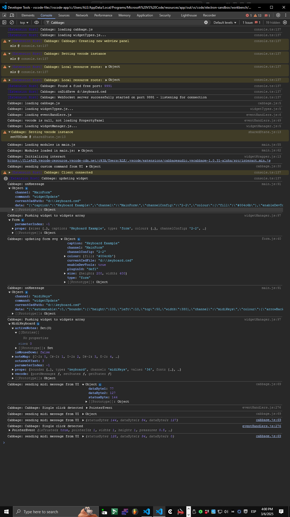Open the taskbar notification center icon
This screenshot has height=517, width=290.
[x=281, y=512]
